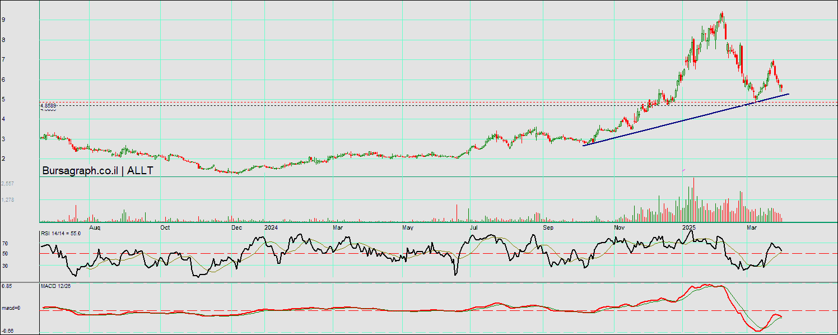Click the RSI 30 oversold level label
The image size is (838, 335).
pyautogui.click(x=4, y=266)
